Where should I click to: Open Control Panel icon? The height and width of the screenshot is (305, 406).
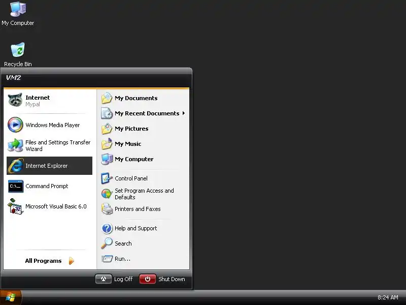pos(107,178)
